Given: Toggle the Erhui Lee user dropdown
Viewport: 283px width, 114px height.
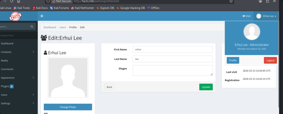Looking at the screenshot, I should [x=266, y=16].
